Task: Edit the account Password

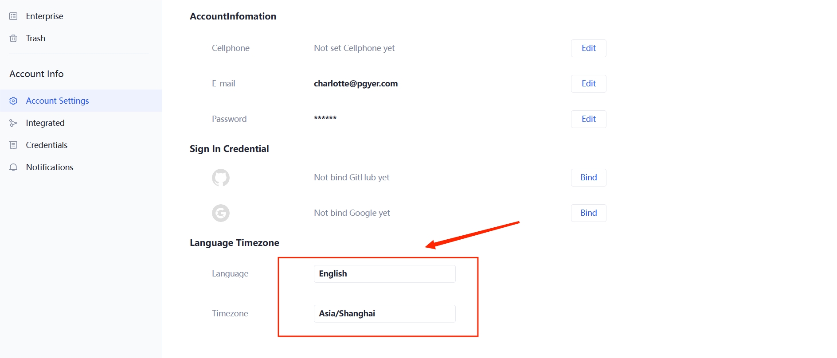Action: pyautogui.click(x=588, y=119)
